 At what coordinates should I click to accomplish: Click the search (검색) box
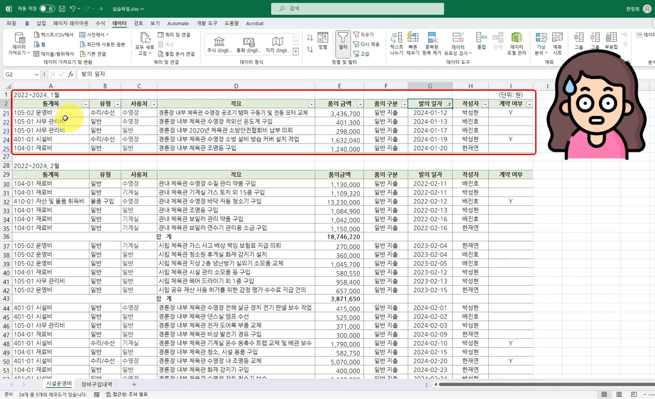(x=357, y=9)
